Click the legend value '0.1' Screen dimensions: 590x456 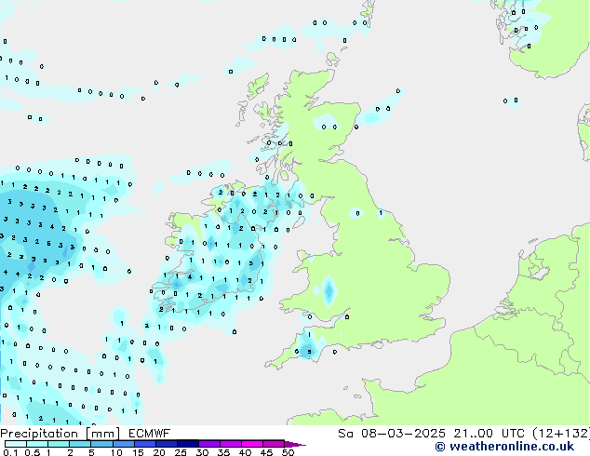point(10,452)
